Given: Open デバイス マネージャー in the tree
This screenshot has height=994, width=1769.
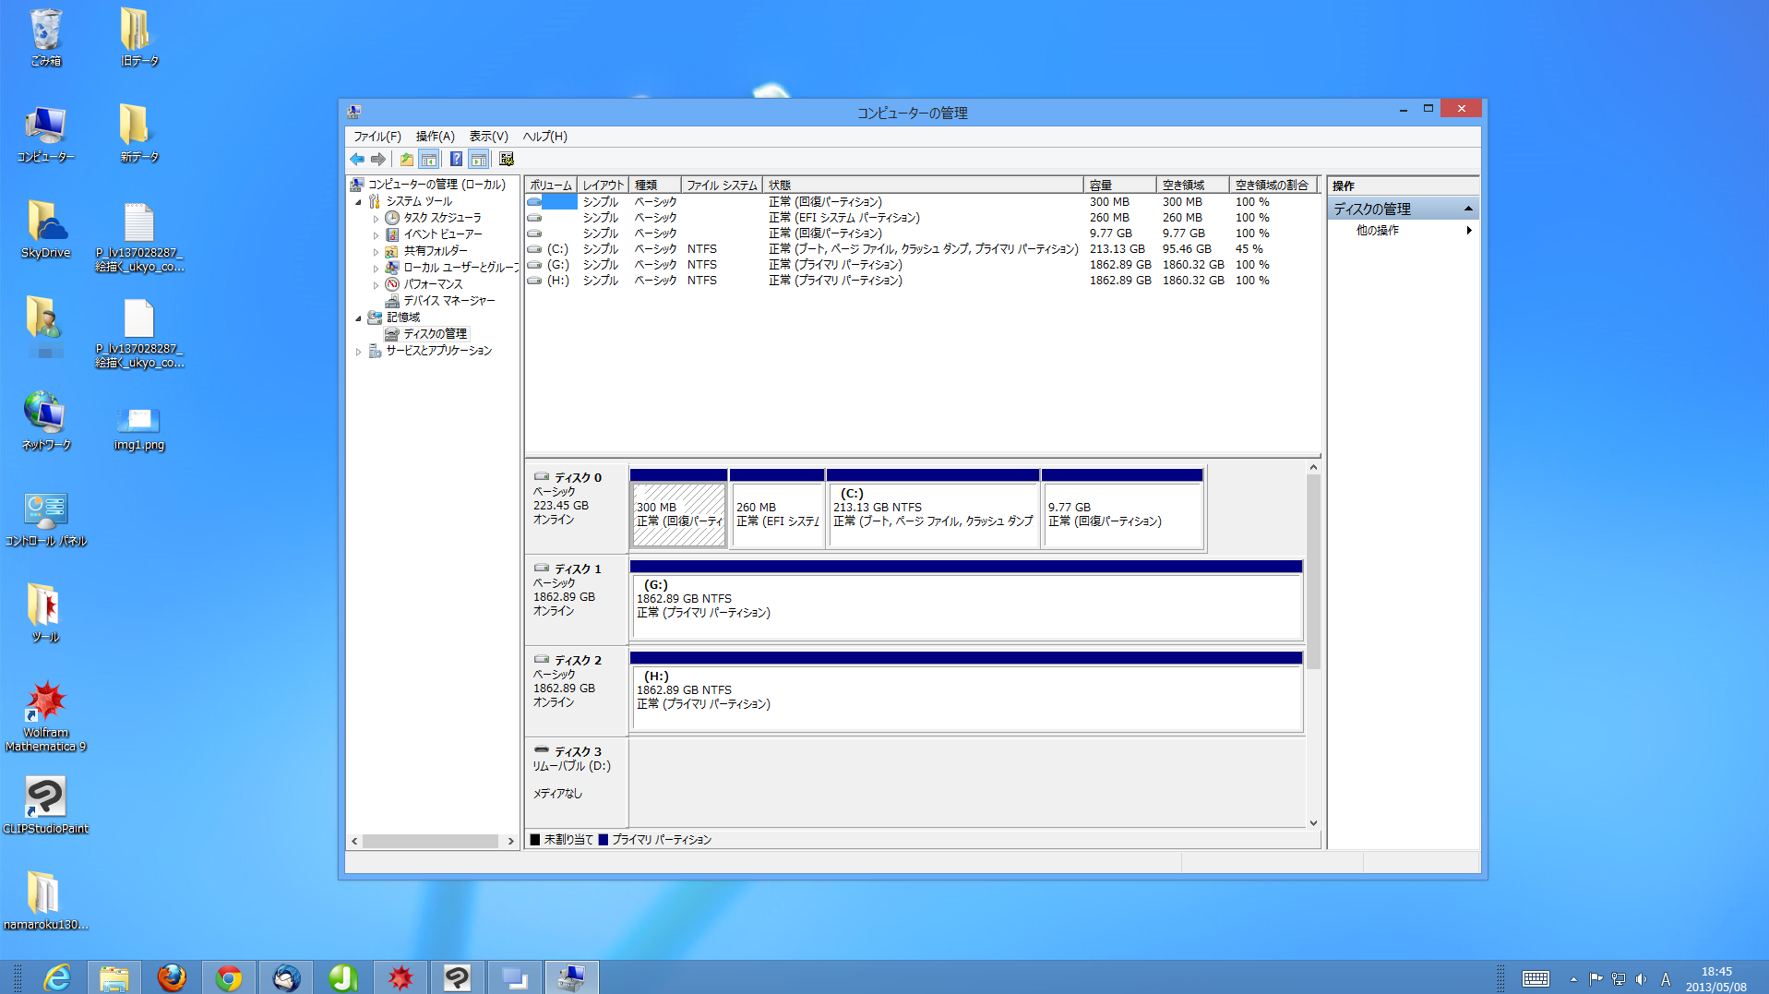Looking at the screenshot, I should pos(448,301).
